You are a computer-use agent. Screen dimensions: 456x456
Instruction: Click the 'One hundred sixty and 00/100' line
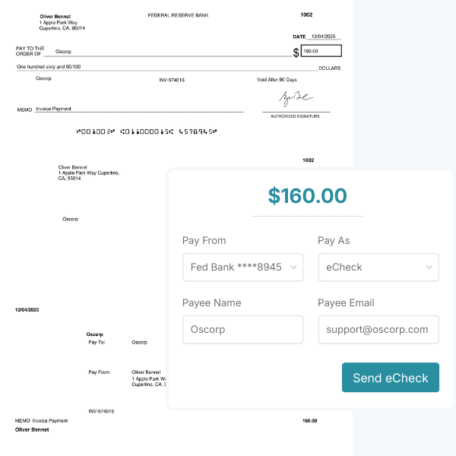pyautogui.click(x=49, y=67)
